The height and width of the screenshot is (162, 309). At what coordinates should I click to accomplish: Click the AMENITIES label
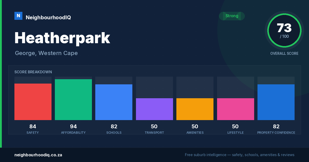[195, 133]
